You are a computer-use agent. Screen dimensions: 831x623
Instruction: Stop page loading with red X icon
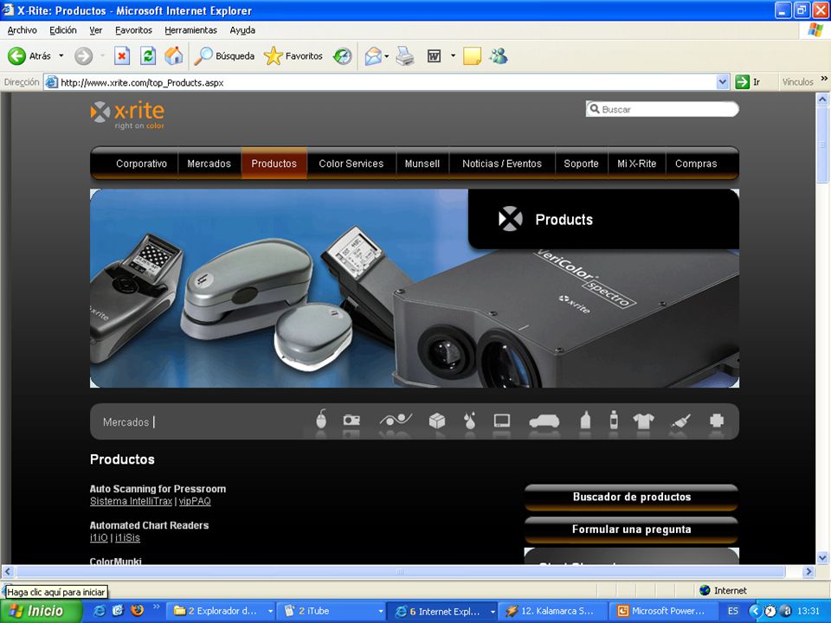coord(122,55)
